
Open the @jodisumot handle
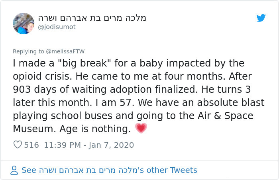[x=57, y=27]
